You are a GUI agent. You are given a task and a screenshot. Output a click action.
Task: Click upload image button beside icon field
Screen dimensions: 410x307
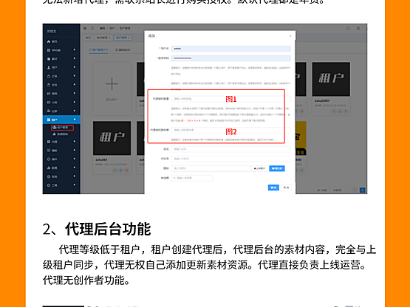pos(259,168)
